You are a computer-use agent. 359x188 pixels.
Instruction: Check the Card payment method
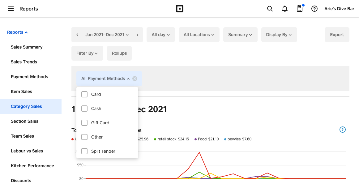84,94
